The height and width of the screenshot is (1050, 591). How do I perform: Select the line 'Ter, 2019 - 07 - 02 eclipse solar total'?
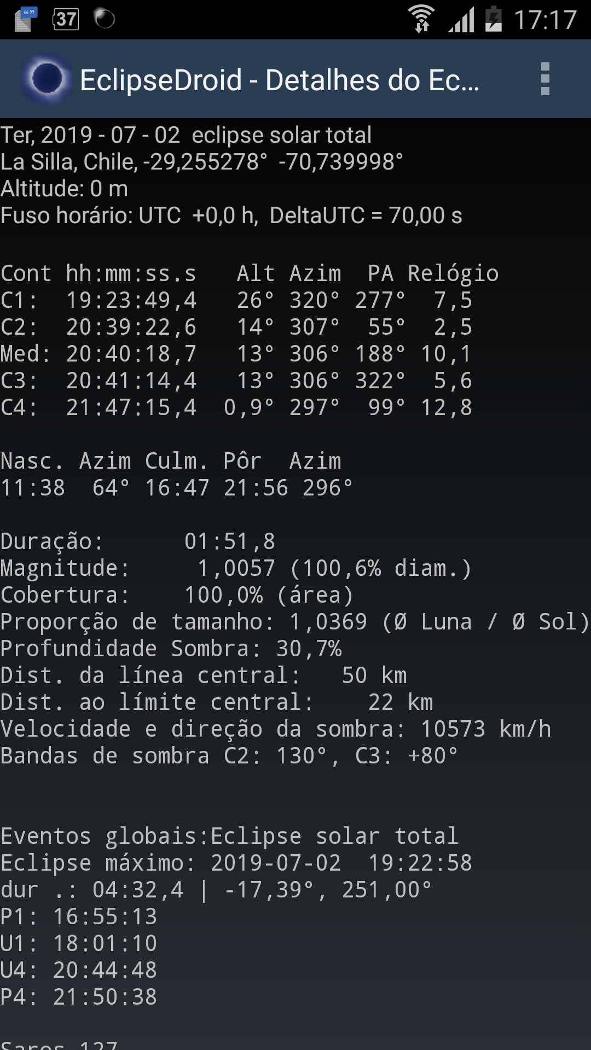tap(186, 135)
